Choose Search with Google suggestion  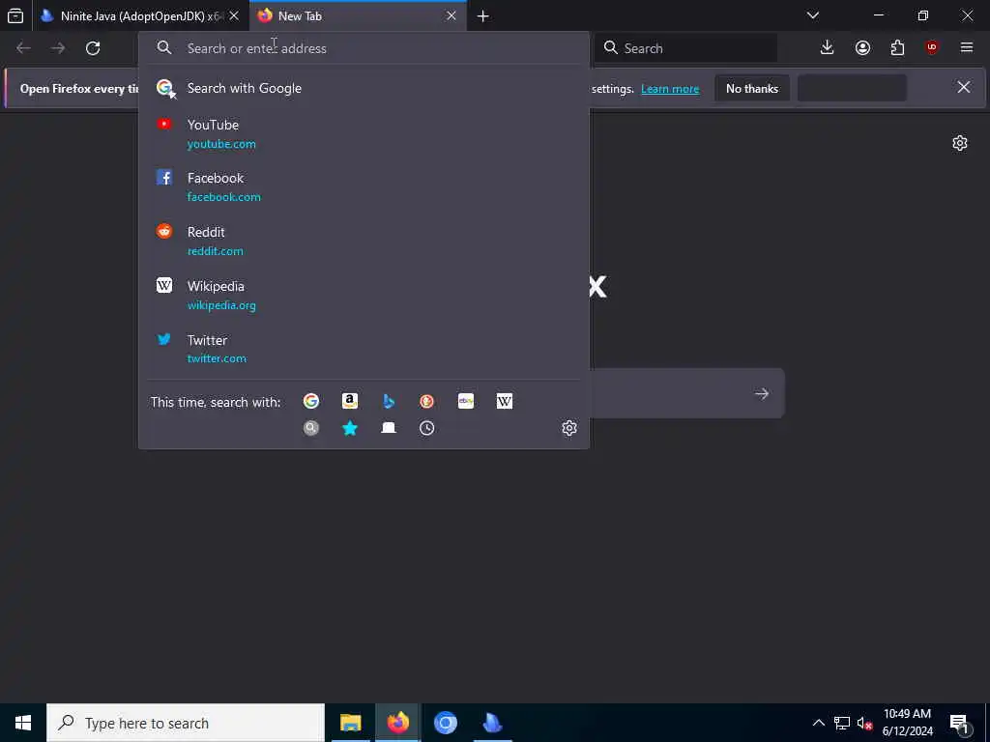click(x=364, y=88)
